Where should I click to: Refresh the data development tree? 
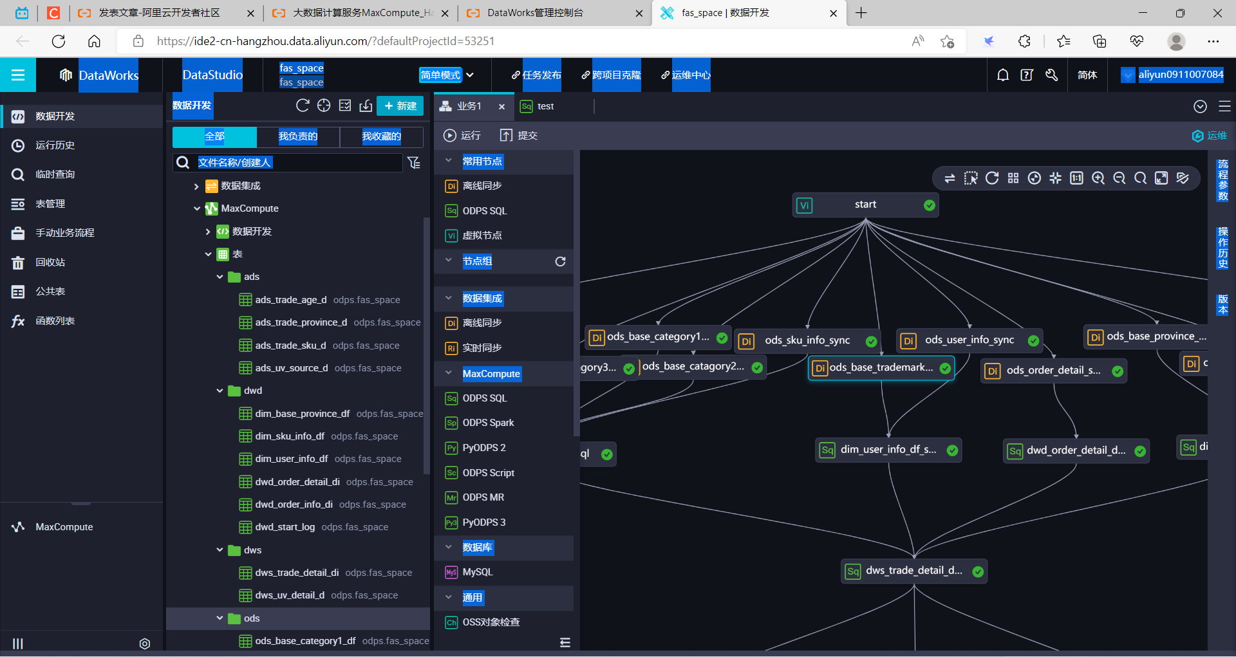coord(303,106)
